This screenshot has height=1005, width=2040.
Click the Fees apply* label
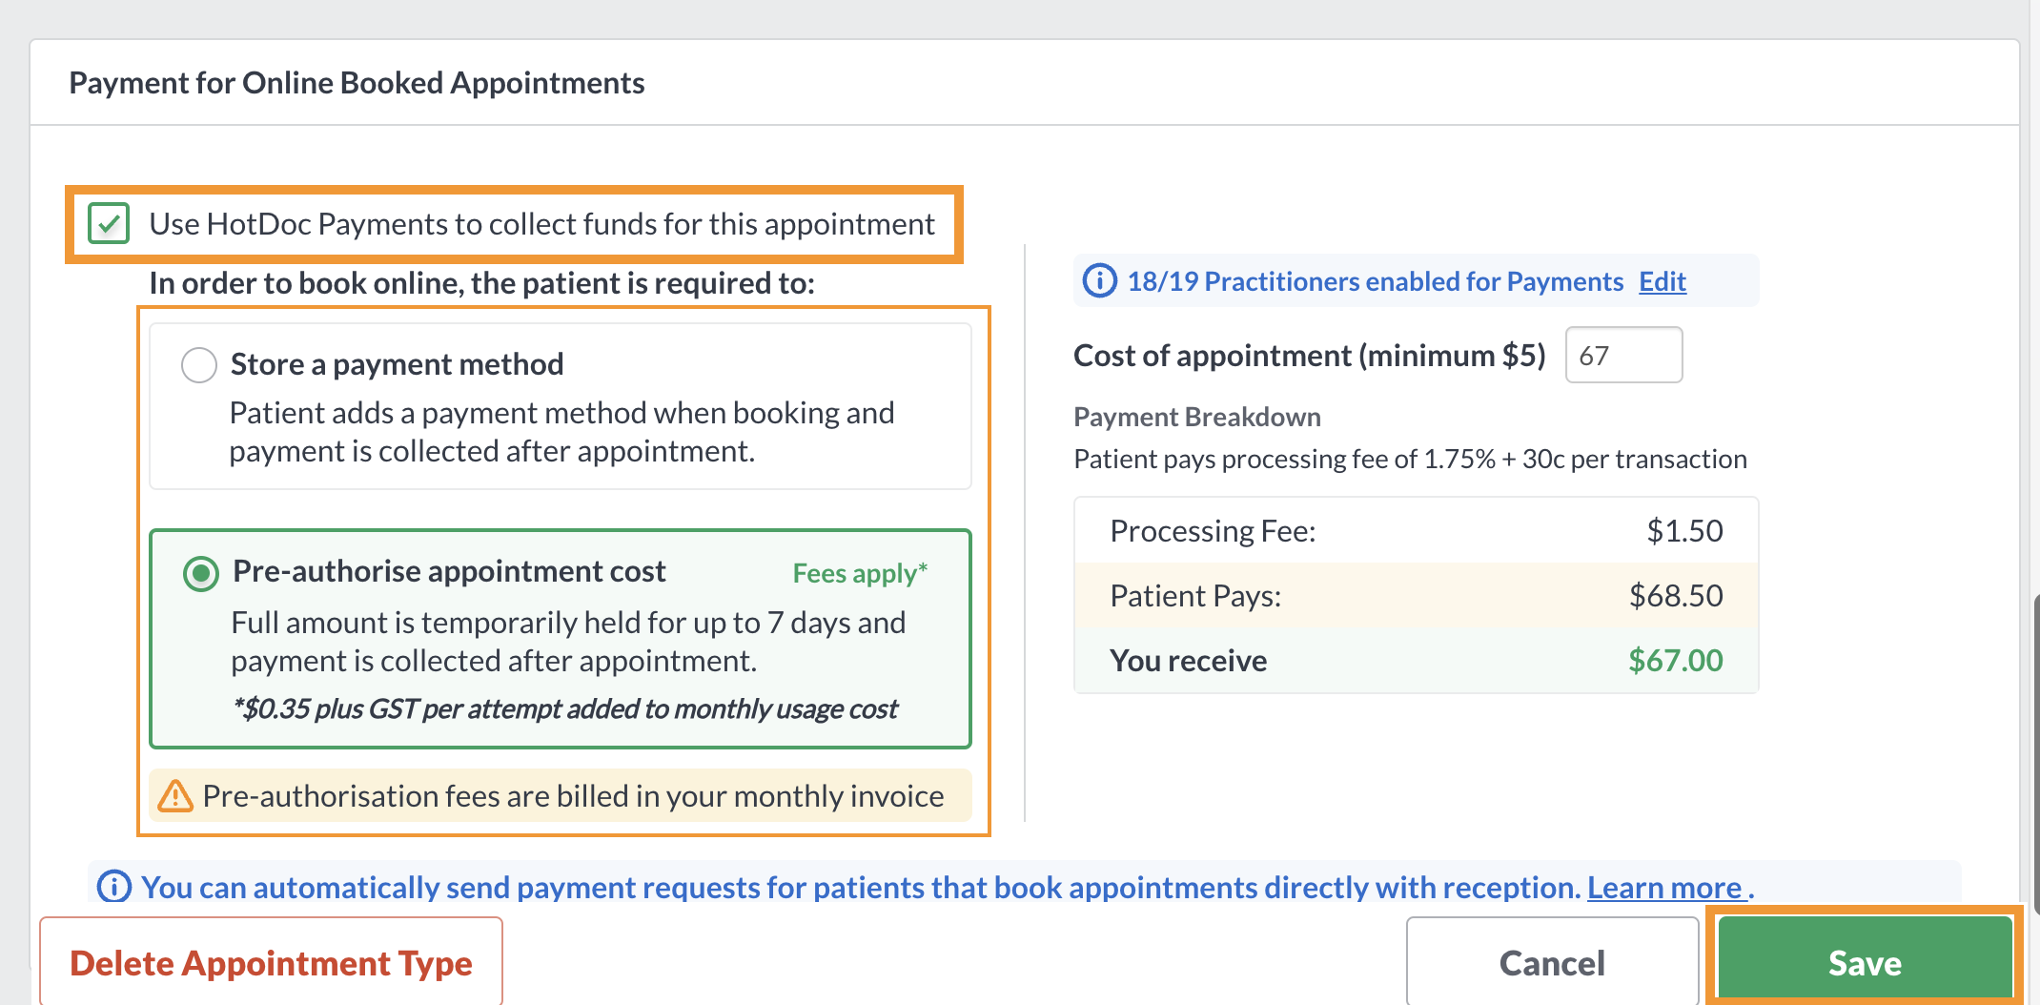860,573
